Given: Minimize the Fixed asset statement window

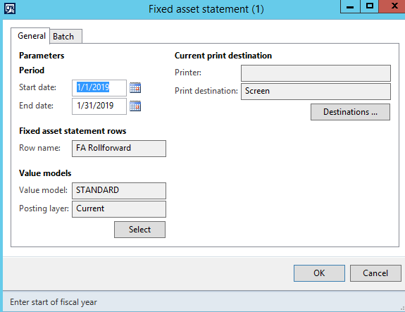Looking at the screenshot, I should [x=350, y=6].
